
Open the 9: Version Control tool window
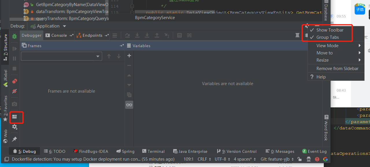tap(236, 151)
